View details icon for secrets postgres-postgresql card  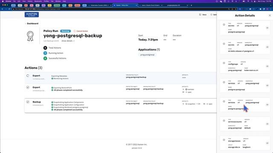(x=267, y=28)
